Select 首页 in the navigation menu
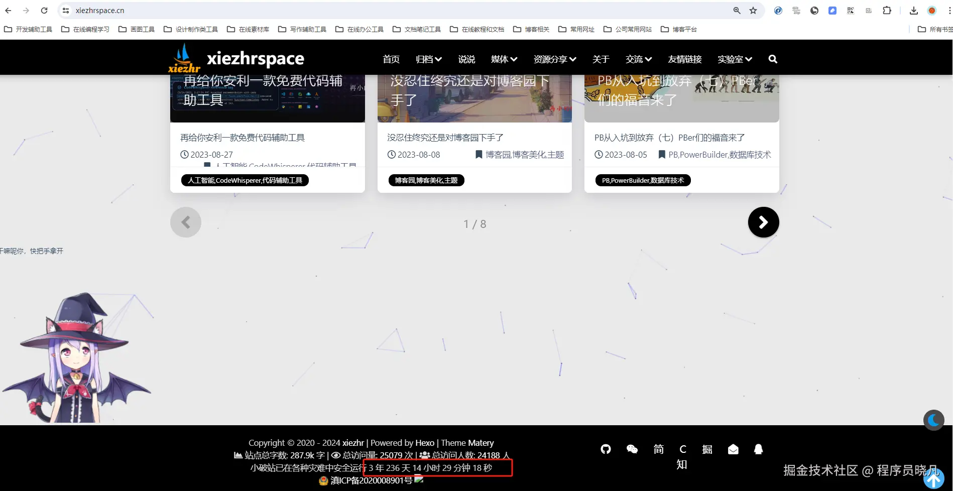This screenshot has height=491, width=953. point(391,59)
